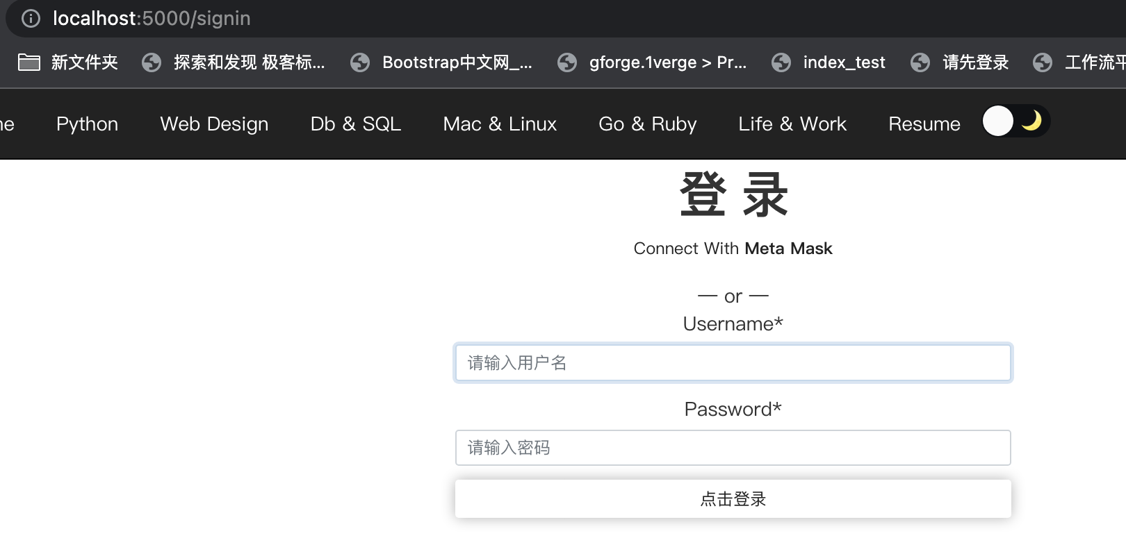Open the 探索和发现 极客标 bookmark
Screen dimensions: 1126x547
point(234,62)
